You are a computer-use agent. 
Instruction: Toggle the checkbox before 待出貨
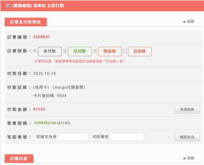click(x=95, y=51)
